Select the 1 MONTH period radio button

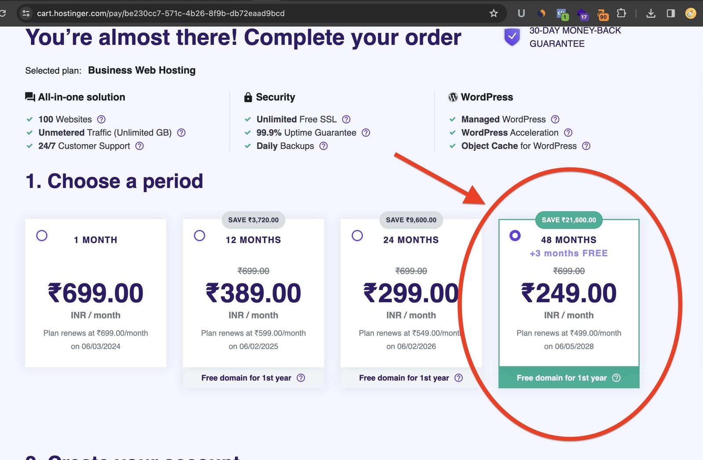[x=42, y=235]
